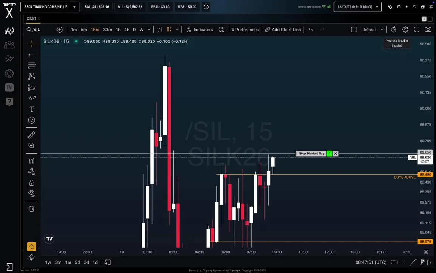
Task: Select the trend line drawing tool
Action: [32, 55]
